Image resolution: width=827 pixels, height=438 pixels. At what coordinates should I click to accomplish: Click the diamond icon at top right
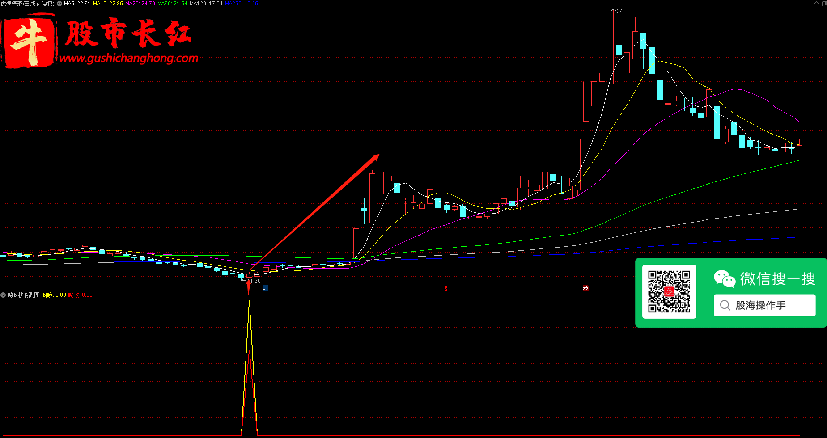(x=816, y=4)
